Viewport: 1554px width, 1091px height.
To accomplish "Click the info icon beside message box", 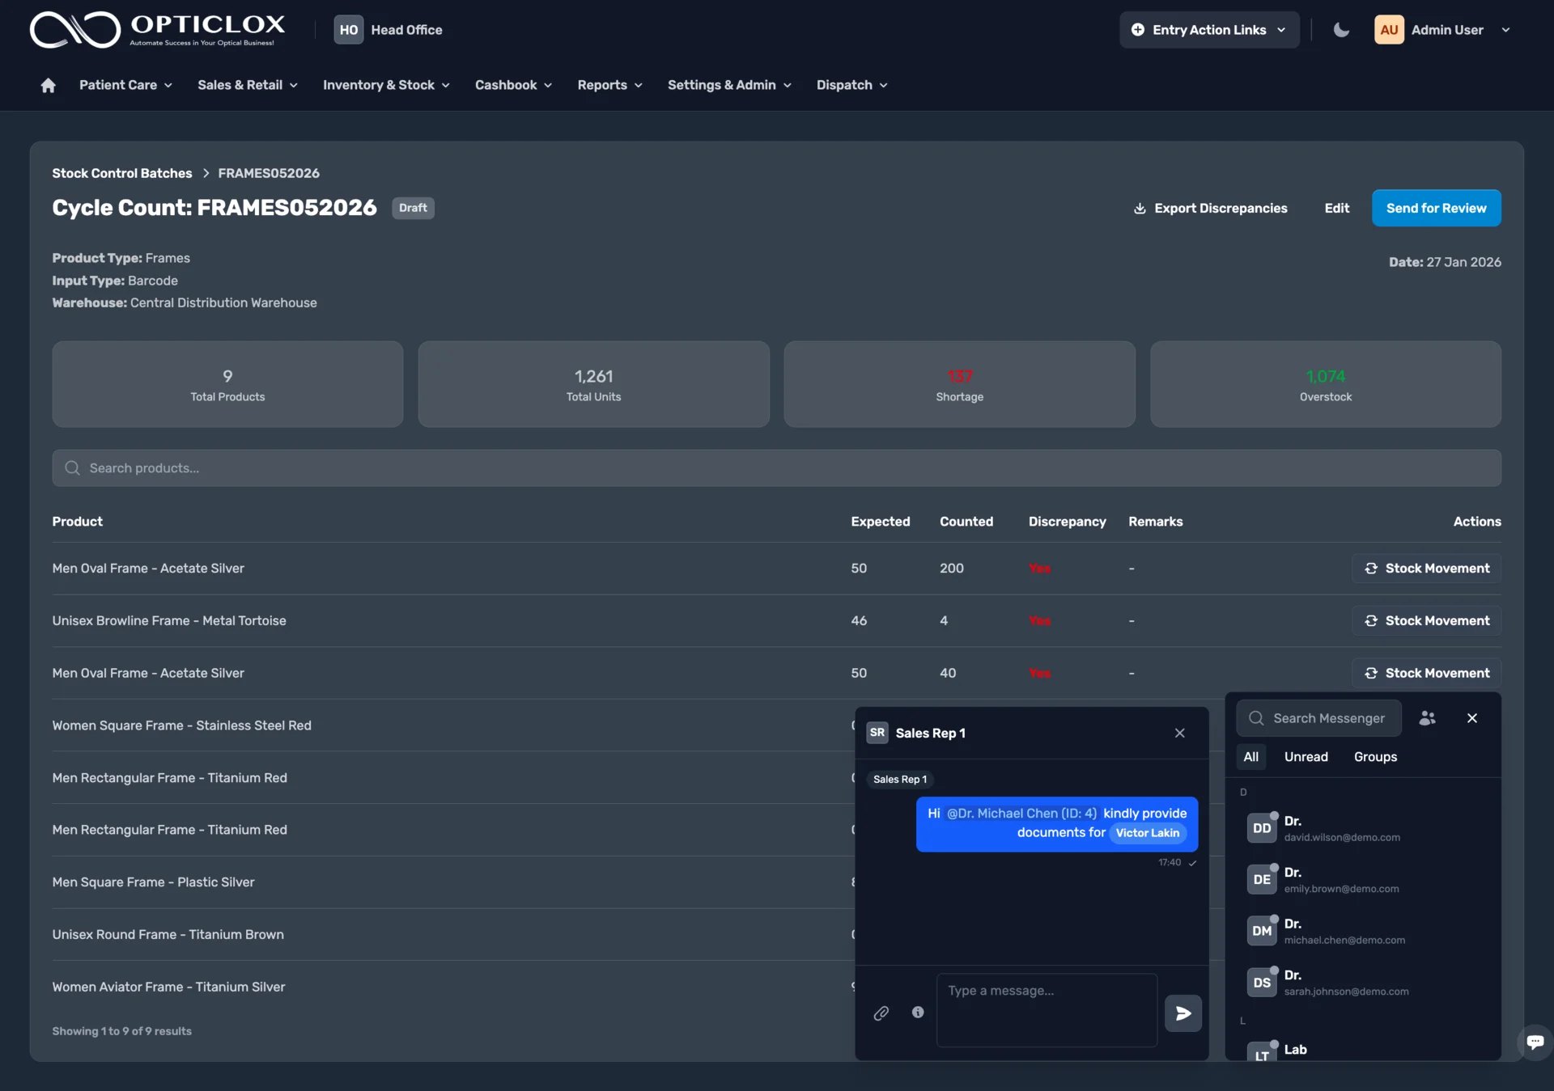I will [918, 1012].
